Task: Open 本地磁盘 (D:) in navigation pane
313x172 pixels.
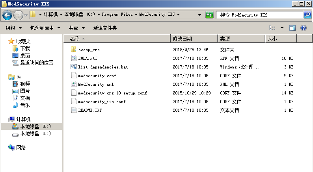Action: [35, 133]
